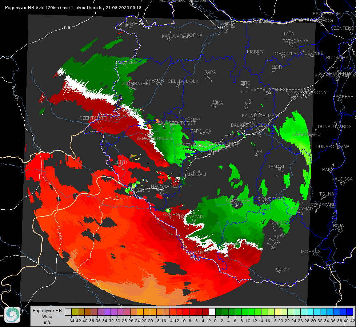The height and width of the screenshot is (327, 356).
Task: Click the BONYHAD city label
Action: [302, 209]
